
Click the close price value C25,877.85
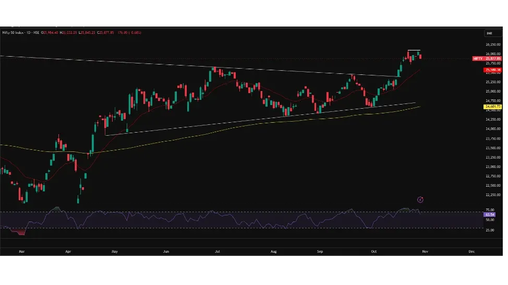106,33
